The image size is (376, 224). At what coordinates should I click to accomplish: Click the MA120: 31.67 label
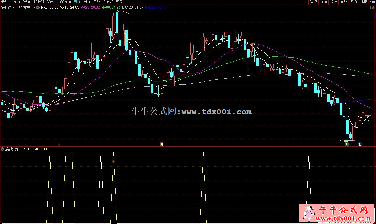pos(133,7)
